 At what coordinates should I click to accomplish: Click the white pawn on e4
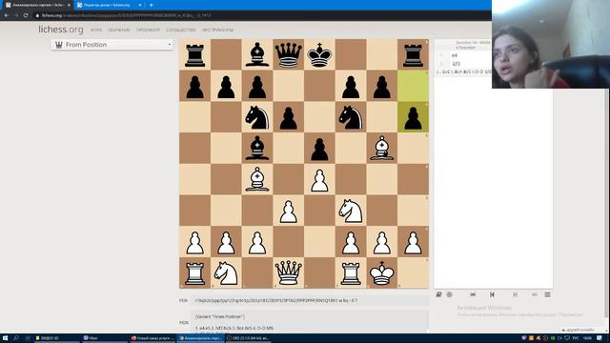coord(319,179)
